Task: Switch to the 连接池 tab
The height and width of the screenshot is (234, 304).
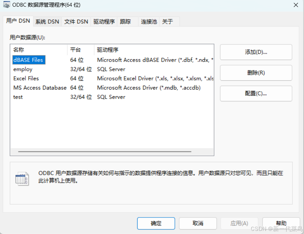Action: (148, 21)
